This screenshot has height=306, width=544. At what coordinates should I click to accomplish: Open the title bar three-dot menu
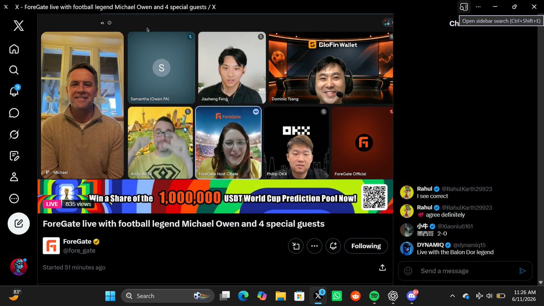tap(478, 7)
